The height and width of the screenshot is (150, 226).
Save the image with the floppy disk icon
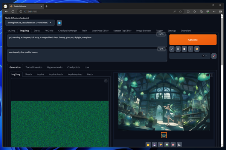click(154, 144)
